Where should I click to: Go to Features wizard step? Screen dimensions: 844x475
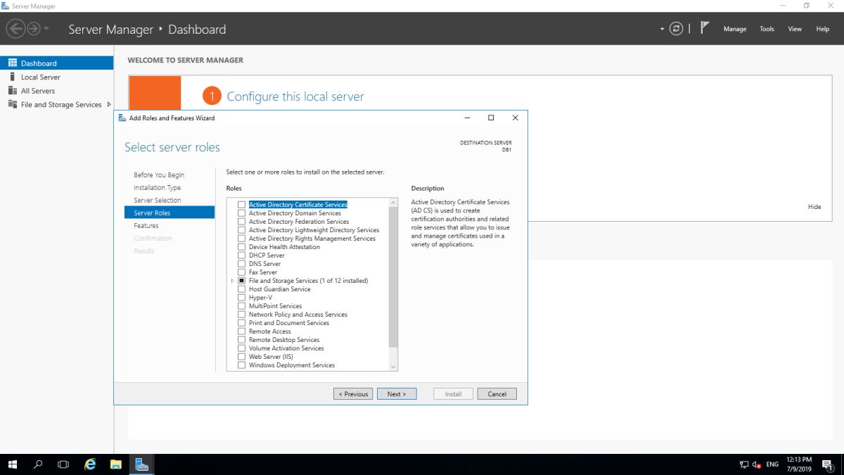pos(146,226)
